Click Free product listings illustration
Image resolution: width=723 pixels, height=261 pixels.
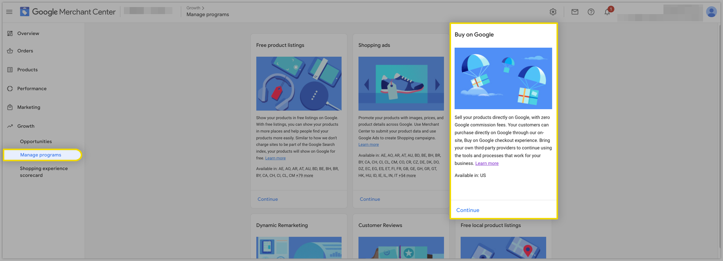[x=299, y=84]
